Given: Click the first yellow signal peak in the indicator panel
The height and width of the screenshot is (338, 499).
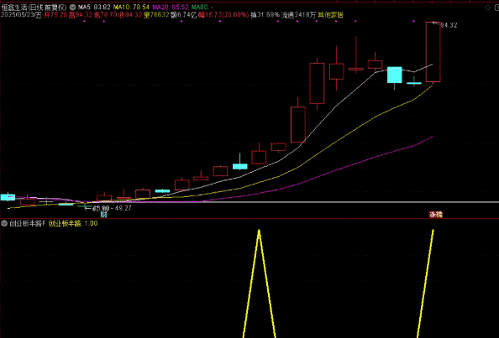Looking at the screenshot, I should coord(259,231).
